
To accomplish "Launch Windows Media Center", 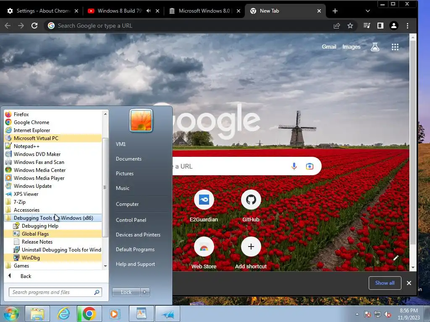I will pyautogui.click(x=53, y=170).
